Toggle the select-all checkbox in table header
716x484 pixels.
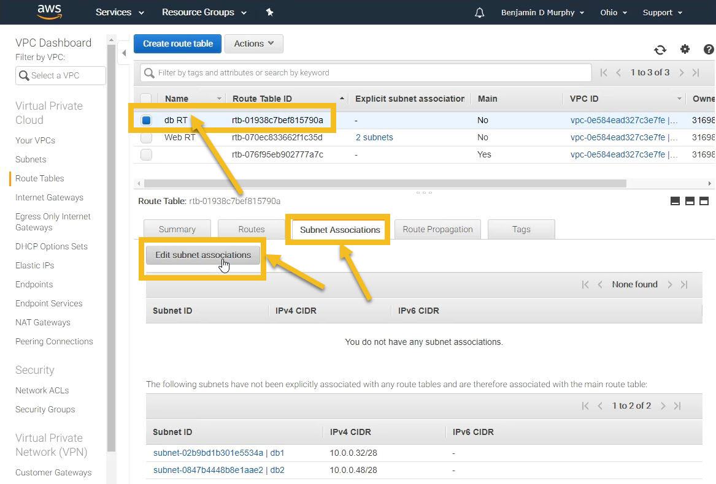[146, 99]
